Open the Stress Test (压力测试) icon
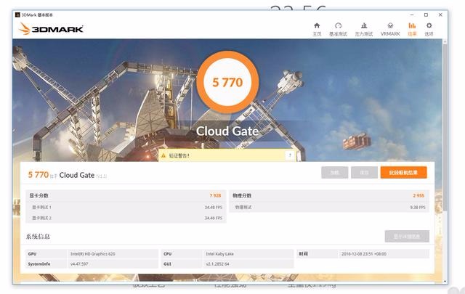465x294 pixels. click(x=363, y=27)
